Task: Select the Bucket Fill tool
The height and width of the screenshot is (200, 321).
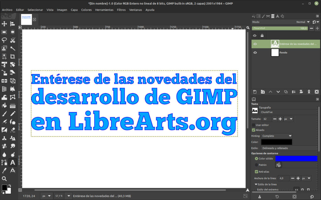Action: click(x=4, y=105)
